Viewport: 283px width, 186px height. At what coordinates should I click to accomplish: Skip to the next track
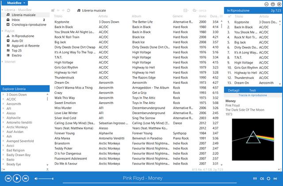[x=26, y=179]
